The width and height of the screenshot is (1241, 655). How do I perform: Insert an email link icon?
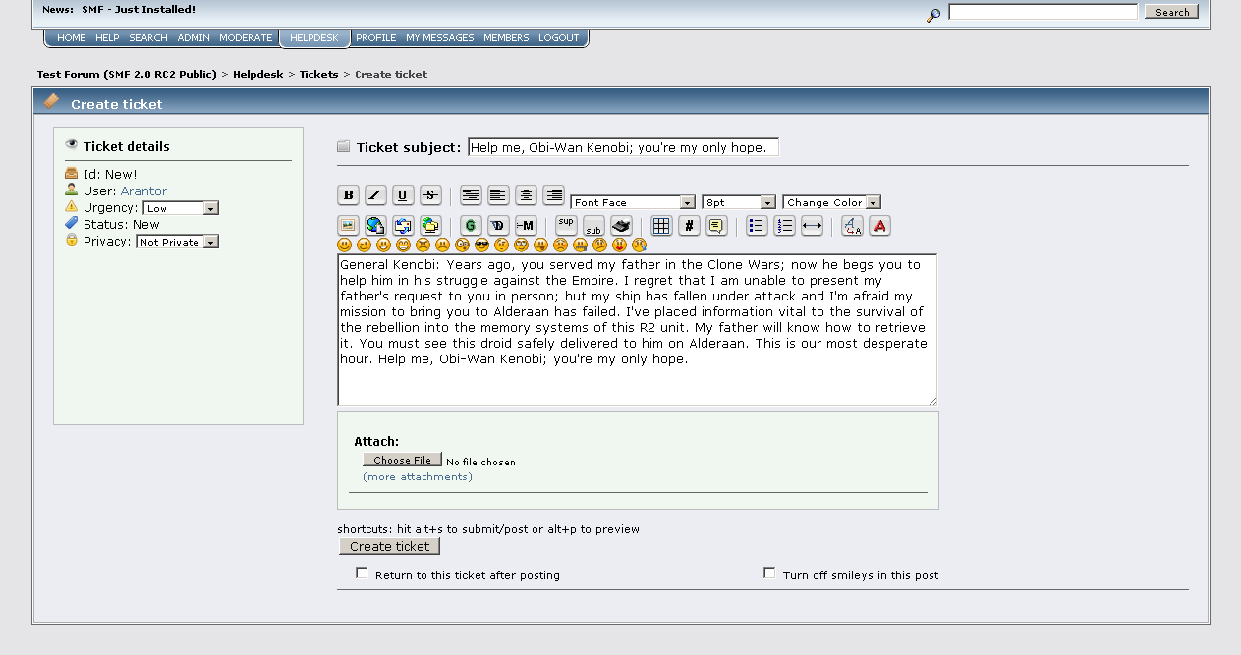403,225
